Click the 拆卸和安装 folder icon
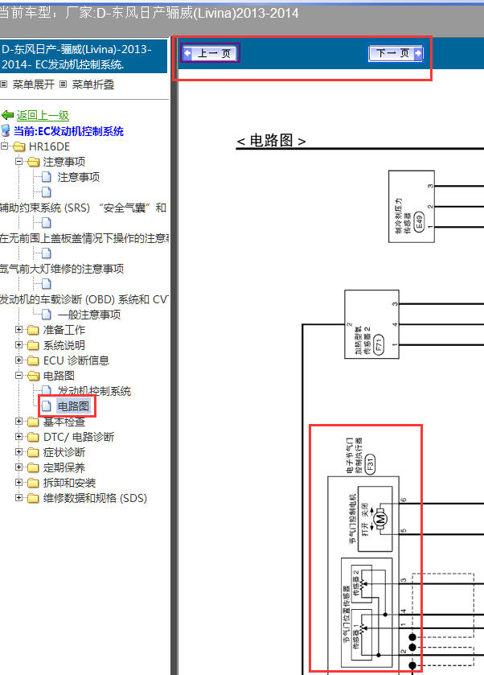 (33, 483)
